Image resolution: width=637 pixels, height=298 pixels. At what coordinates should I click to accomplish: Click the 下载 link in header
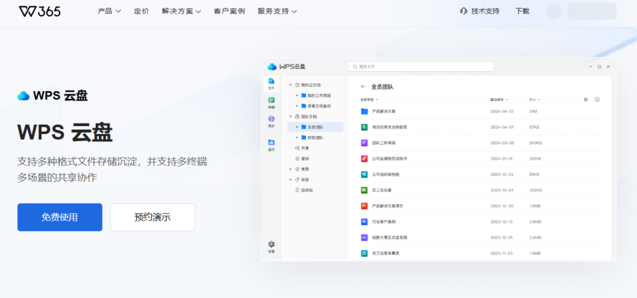point(523,11)
